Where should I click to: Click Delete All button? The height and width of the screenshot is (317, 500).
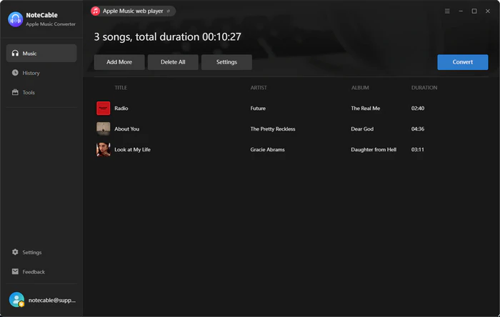pyautogui.click(x=173, y=62)
